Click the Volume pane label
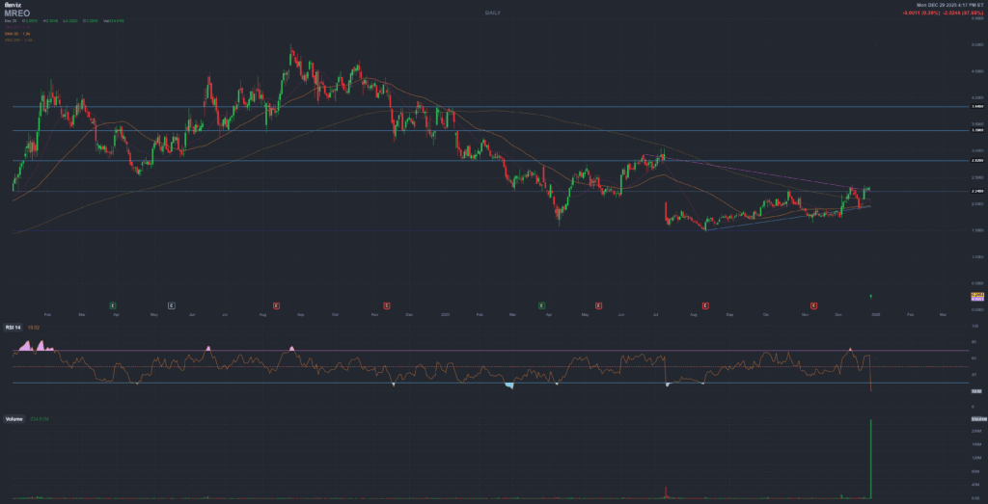The width and height of the screenshot is (988, 504). [14, 419]
